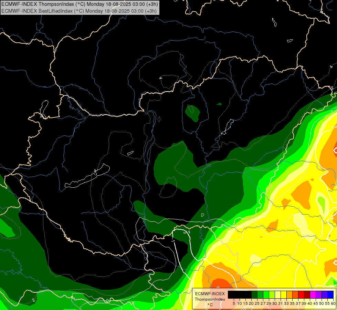Click the ThompsonIndex label in the legend
The height and width of the screenshot is (310, 337).
tap(210, 299)
